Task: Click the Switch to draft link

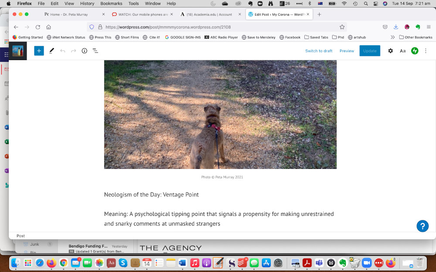Action: click(x=318, y=51)
